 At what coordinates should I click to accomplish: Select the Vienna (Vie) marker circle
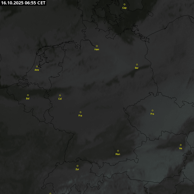point(181,145)
